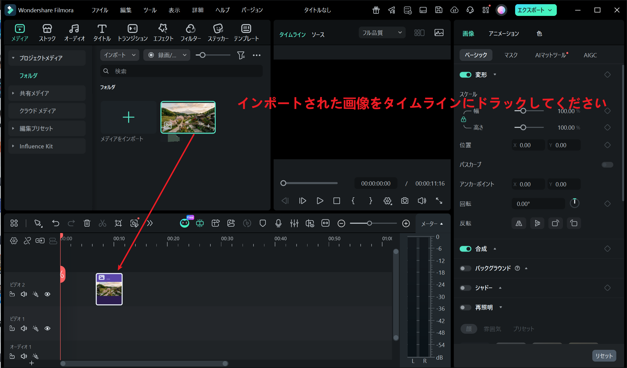Click the Reset (リセット) button

click(604, 356)
